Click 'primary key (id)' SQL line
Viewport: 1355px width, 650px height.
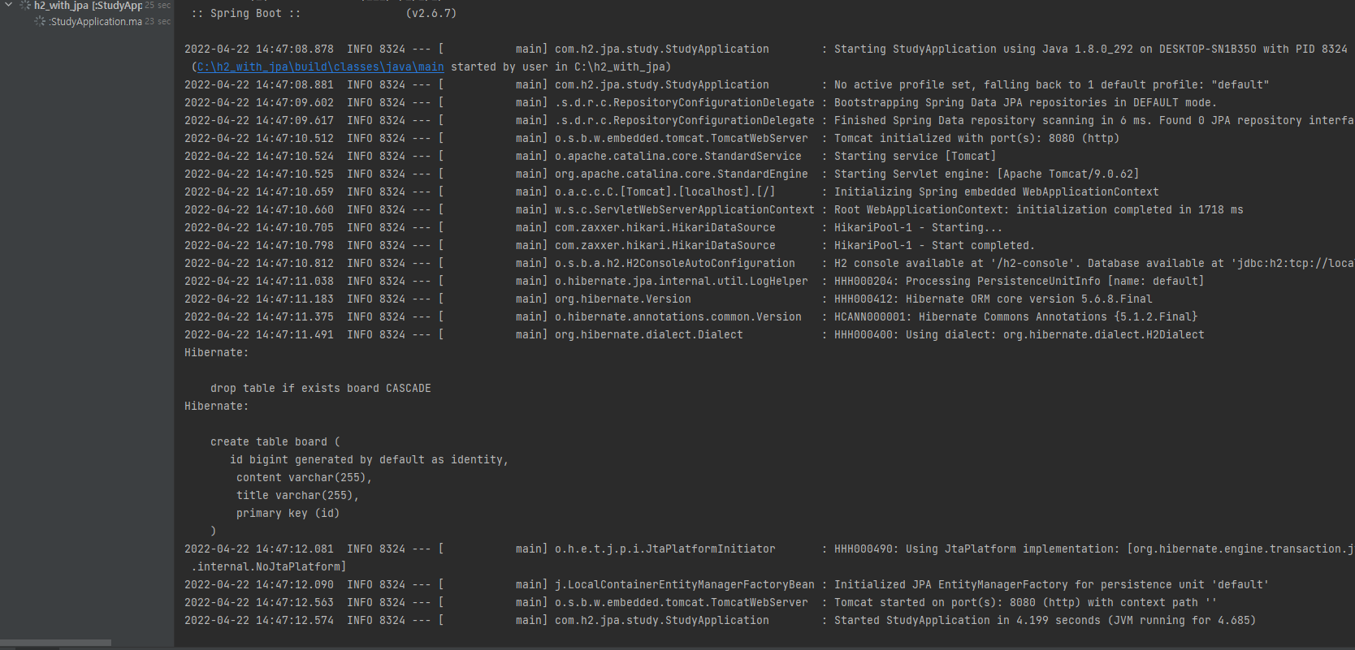(288, 513)
